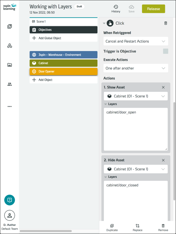176x234 pixels.
Task: Collapse Layers under Show Asset action
Action: point(106,104)
